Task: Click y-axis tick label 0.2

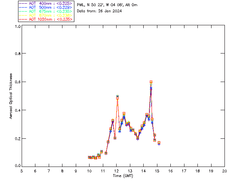Action: [x=18, y=139]
